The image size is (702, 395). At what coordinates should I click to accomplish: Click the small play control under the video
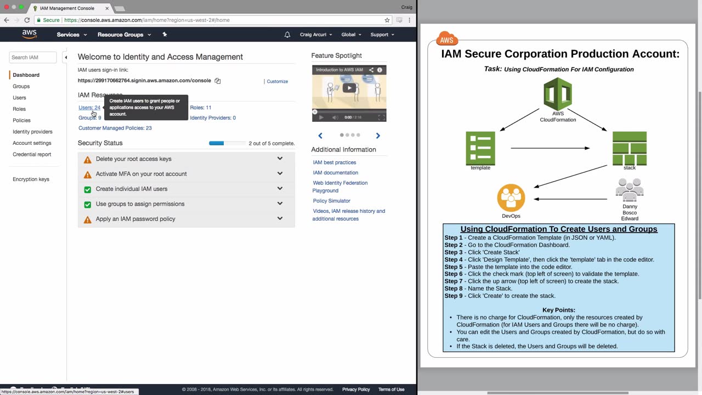tap(321, 117)
